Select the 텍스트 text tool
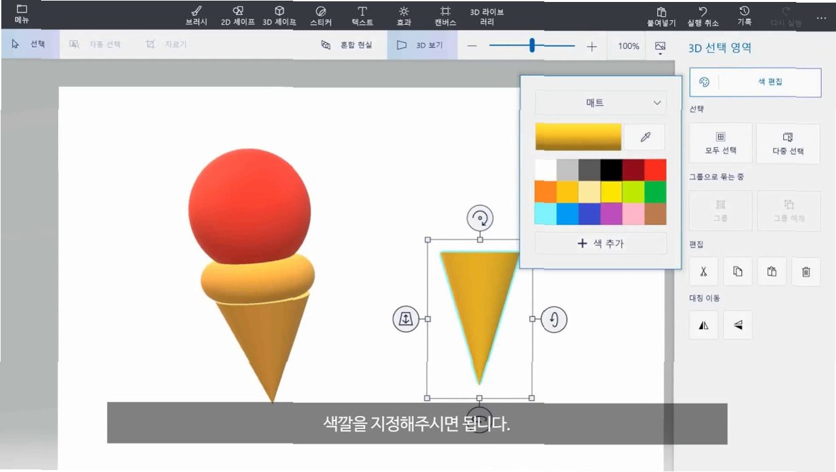 pos(362,16)
